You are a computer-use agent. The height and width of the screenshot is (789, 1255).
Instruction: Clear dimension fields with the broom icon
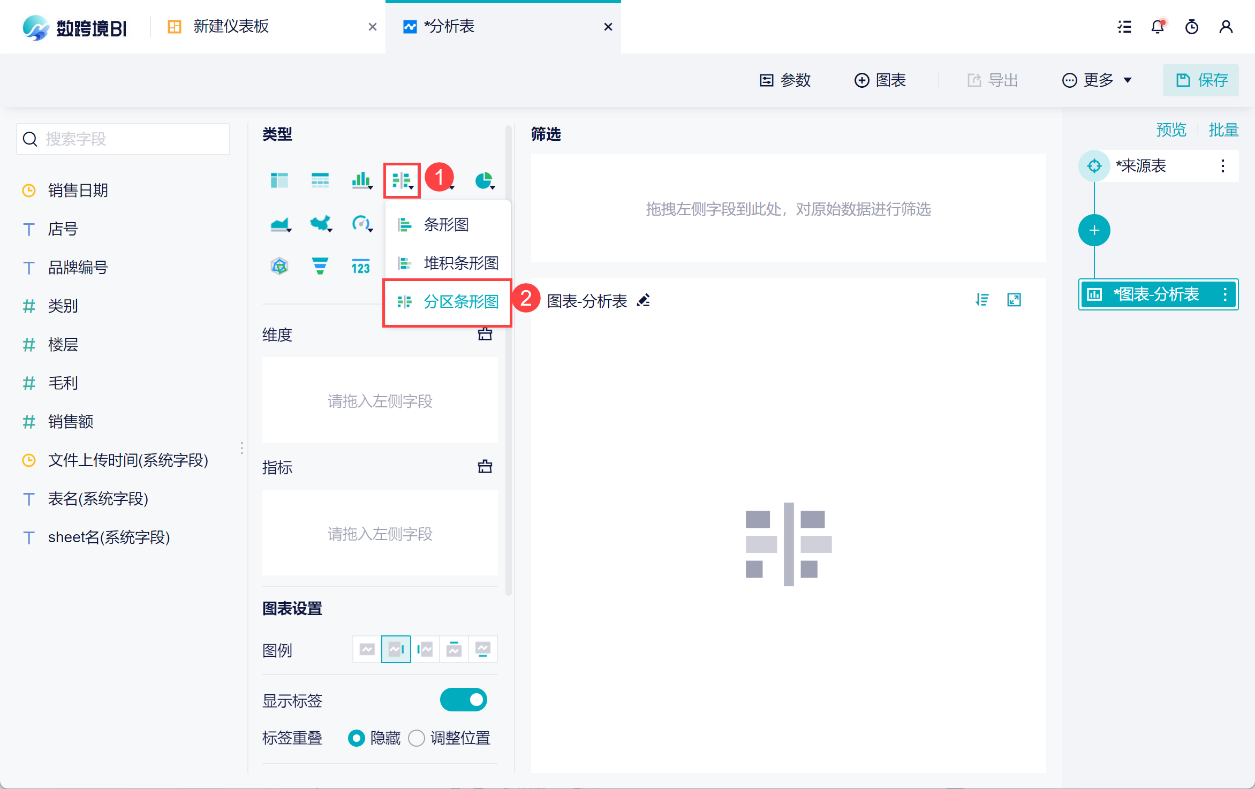pyautogui.click(x=485, y=335)
